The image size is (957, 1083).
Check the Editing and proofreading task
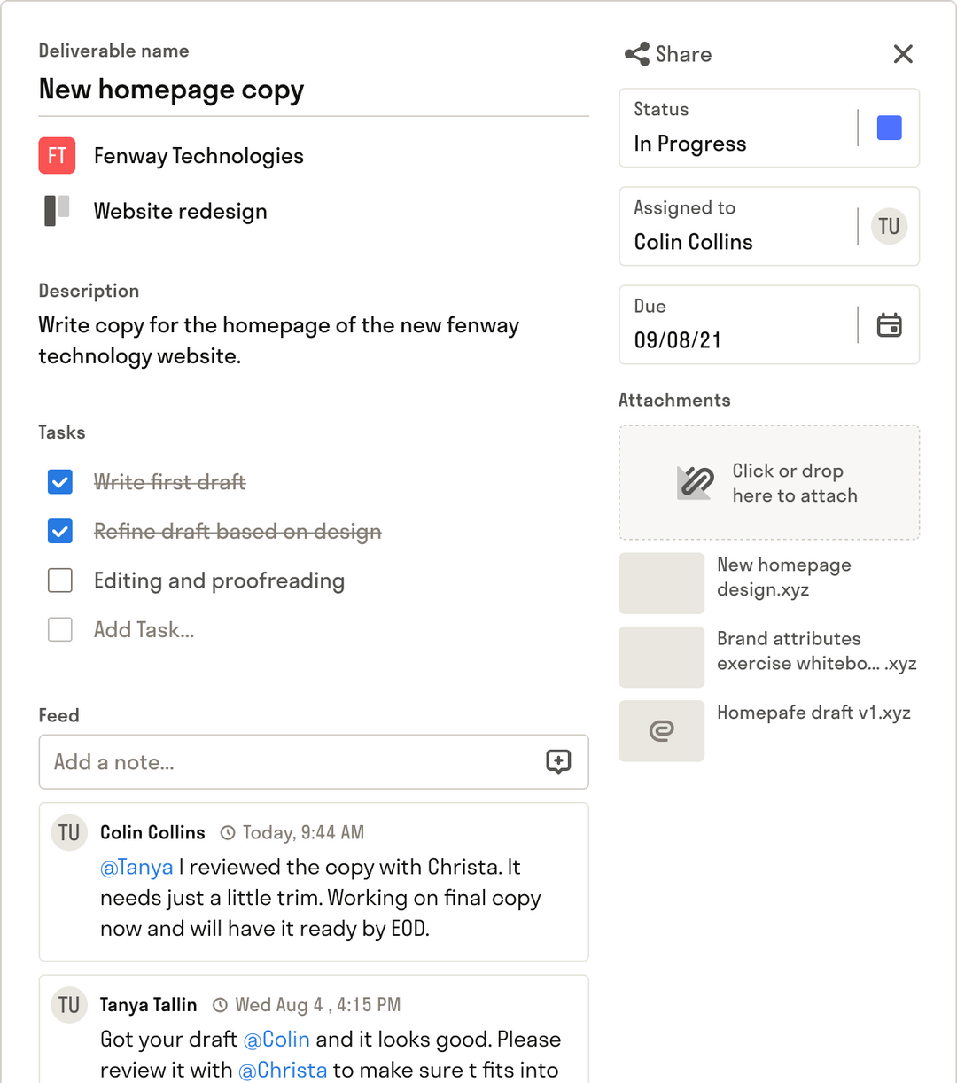tap(59, 580)
